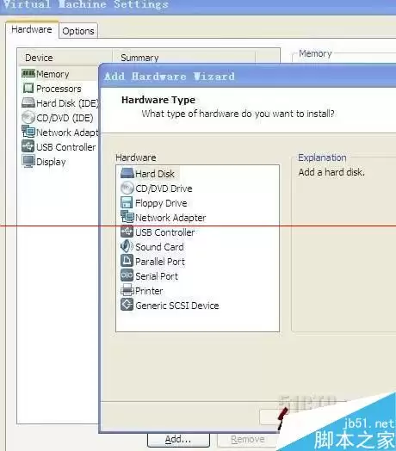This screenshot has height=451, width=396.
Task: Open the Options tab
Action: coord(78,31)
